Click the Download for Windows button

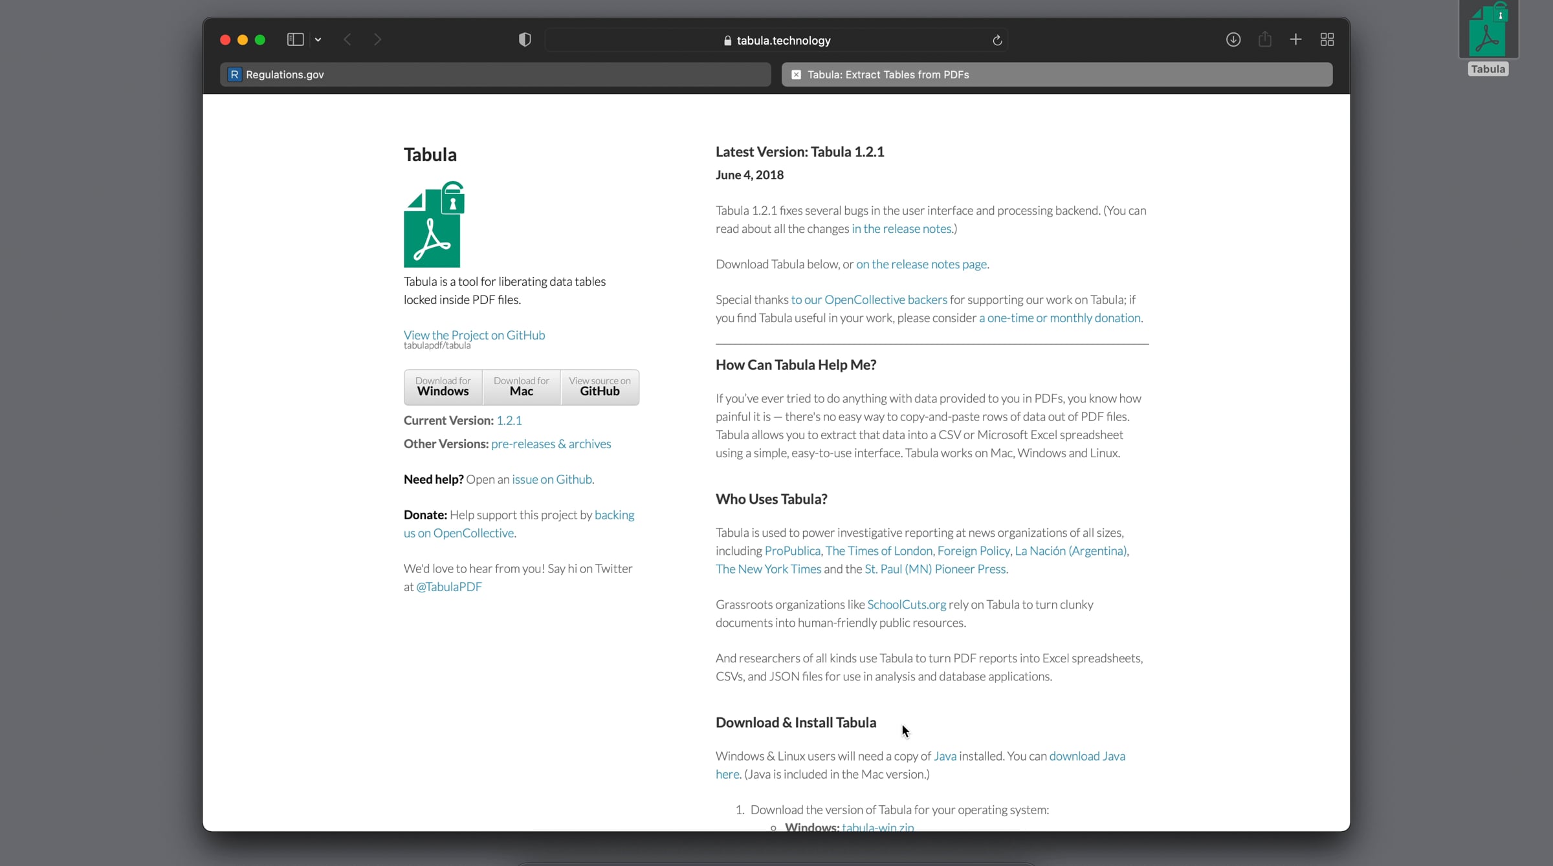[443, 387]
